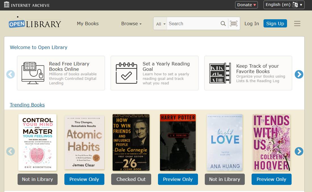
Task: Select My Books from the navigation
Action: coord(88,24)
